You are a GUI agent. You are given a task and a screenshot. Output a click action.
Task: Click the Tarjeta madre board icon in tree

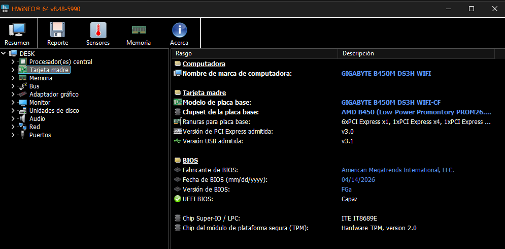point(22,70)
